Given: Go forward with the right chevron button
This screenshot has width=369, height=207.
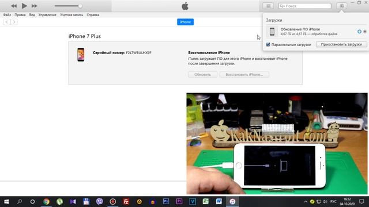Looking at the screenshot, I should (14, 22).
